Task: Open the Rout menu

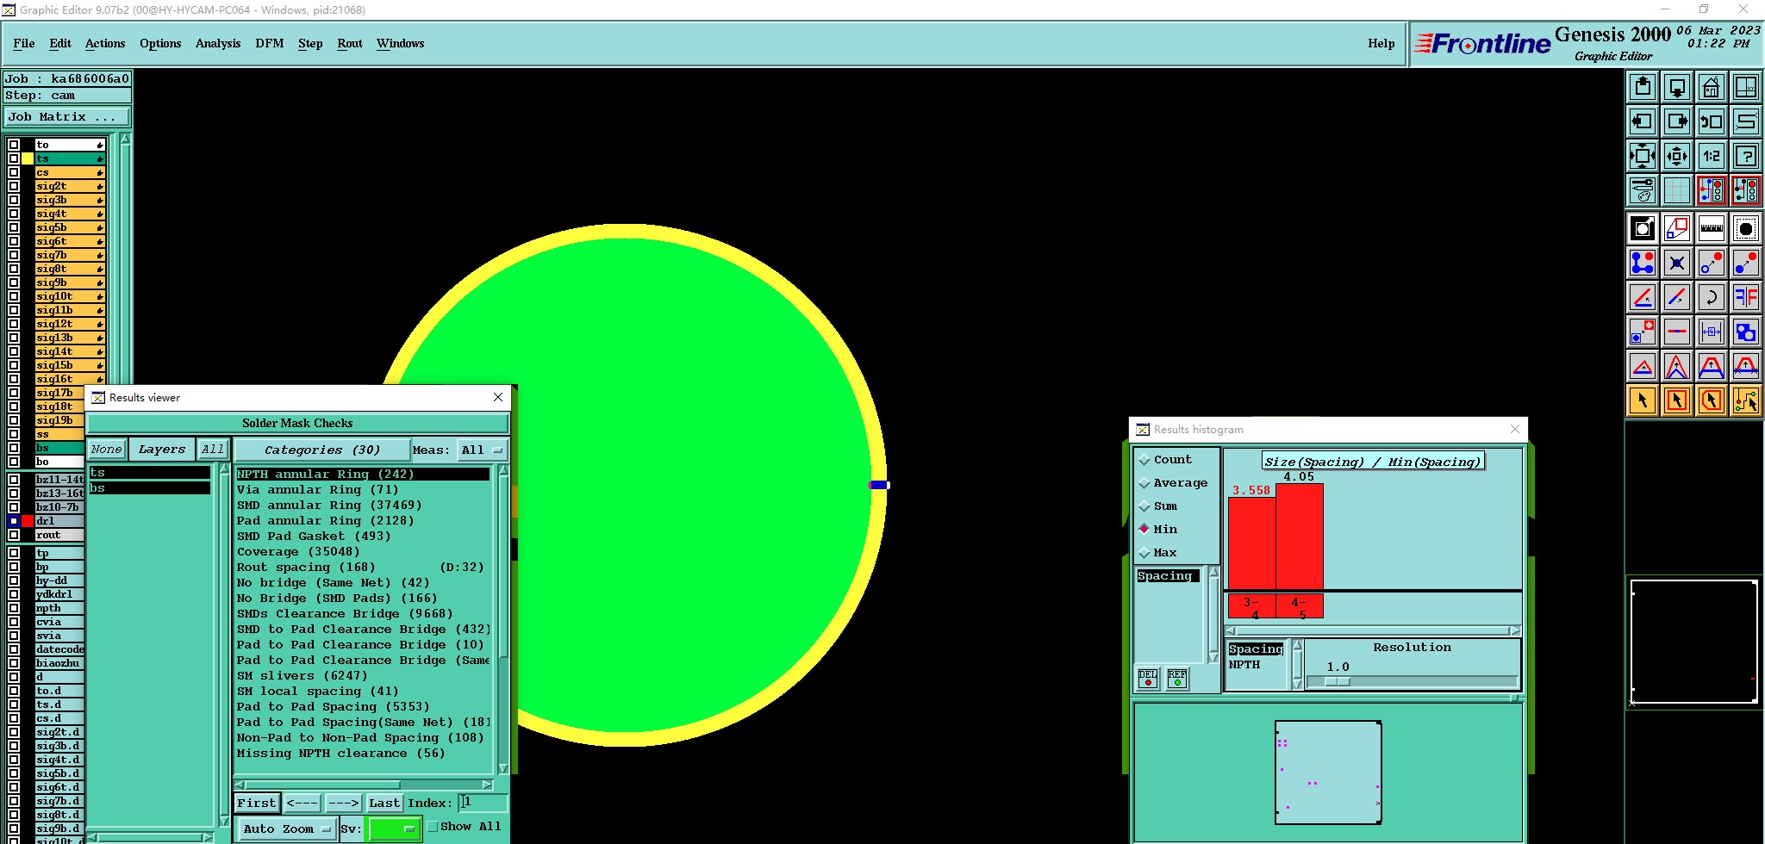Action: [350, 43]
